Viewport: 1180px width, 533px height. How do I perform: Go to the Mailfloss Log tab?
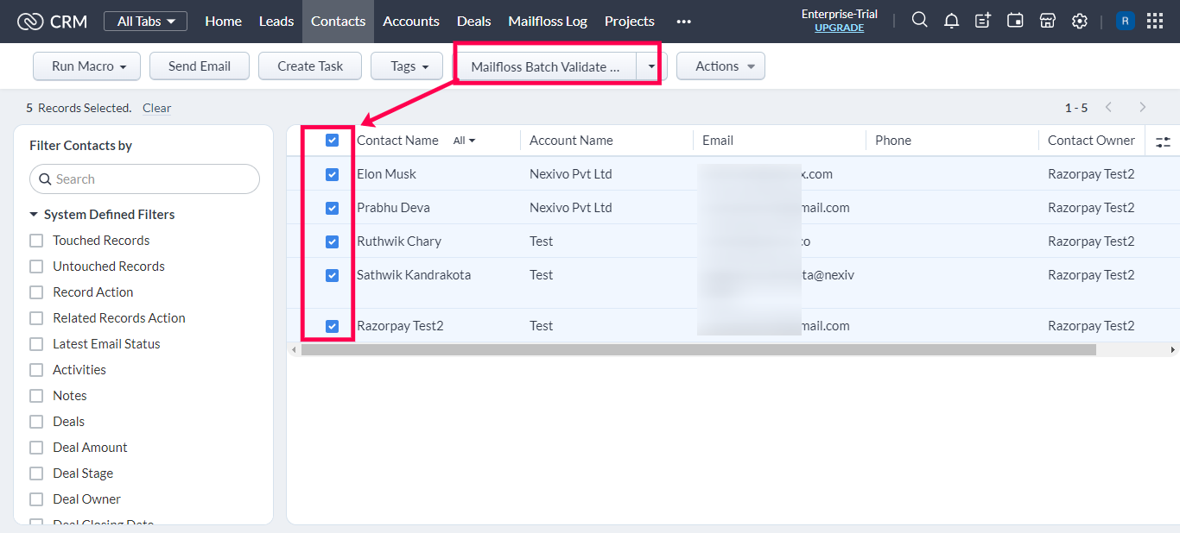pos(548,21)
